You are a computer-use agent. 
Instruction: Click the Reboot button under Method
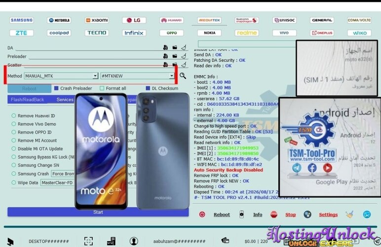coord(29,88)
